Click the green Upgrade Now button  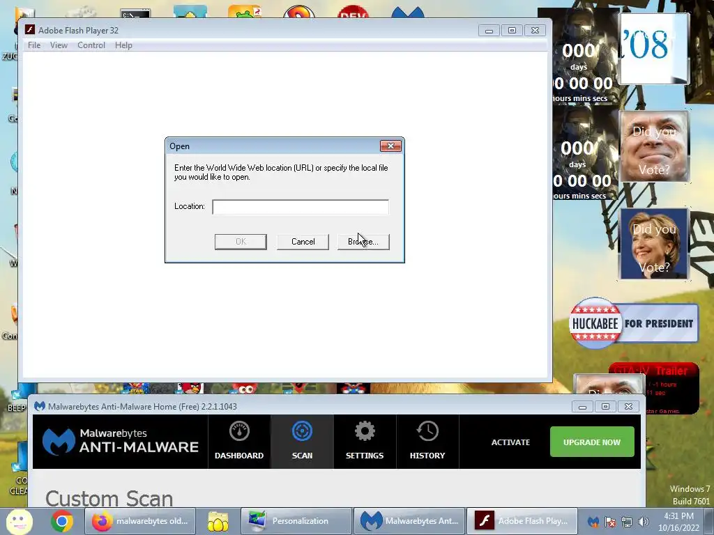(x=592, y=442)
